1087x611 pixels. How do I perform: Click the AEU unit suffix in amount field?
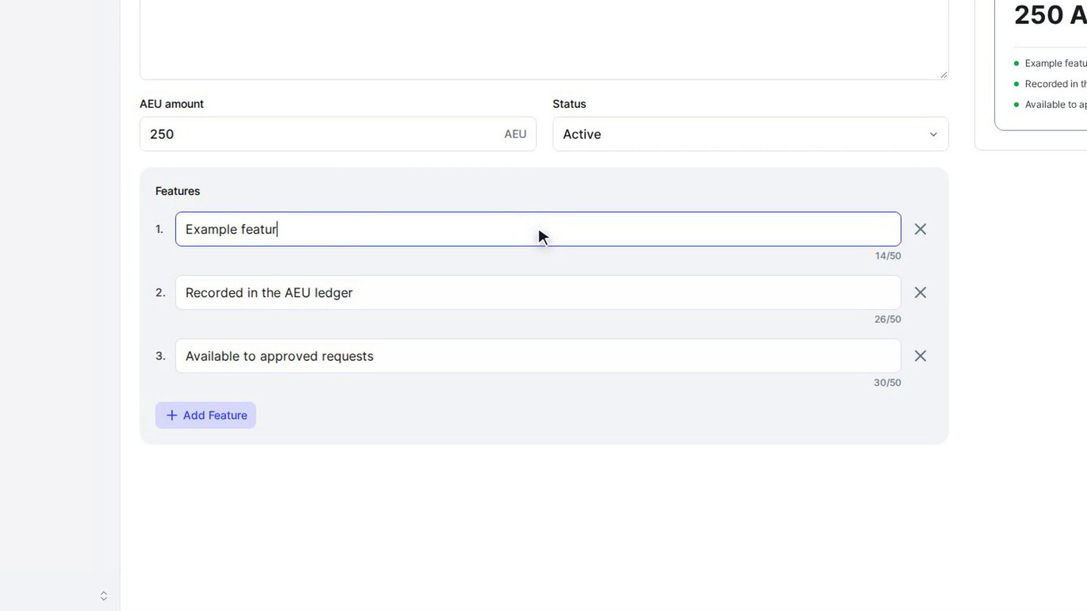tap(515, 134)
